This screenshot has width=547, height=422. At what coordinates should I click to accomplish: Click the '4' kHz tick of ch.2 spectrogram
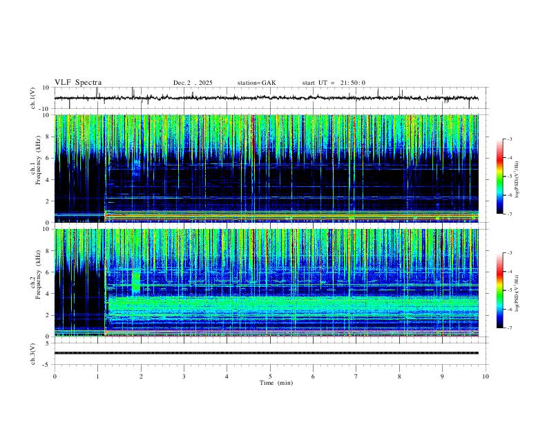tap(48, 294)
